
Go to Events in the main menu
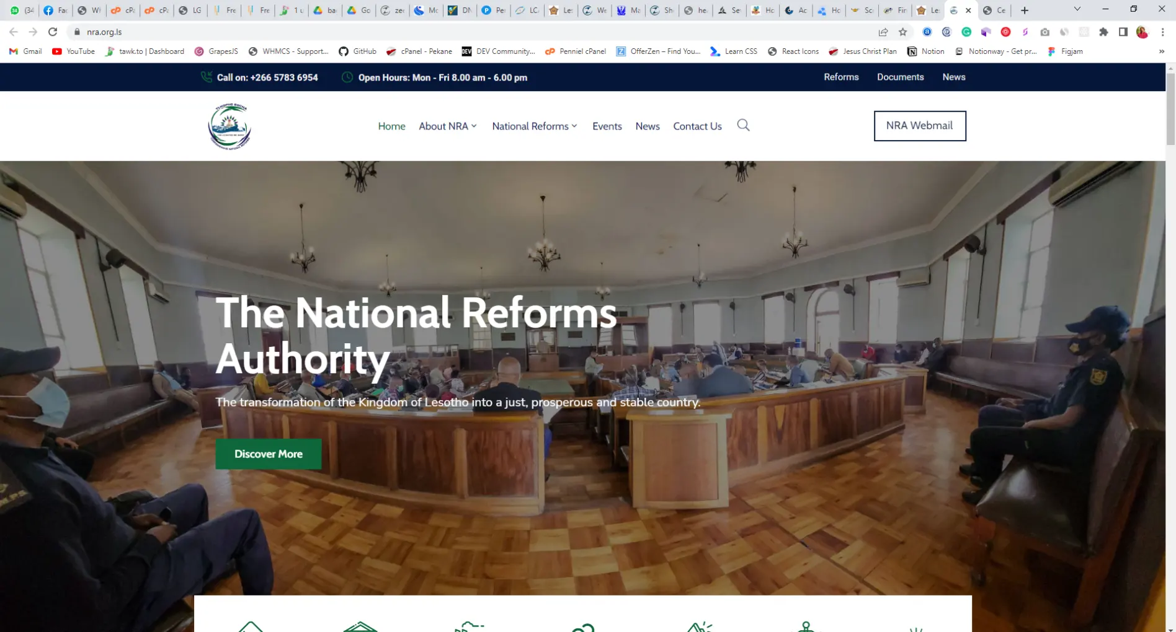click(607, 126)
